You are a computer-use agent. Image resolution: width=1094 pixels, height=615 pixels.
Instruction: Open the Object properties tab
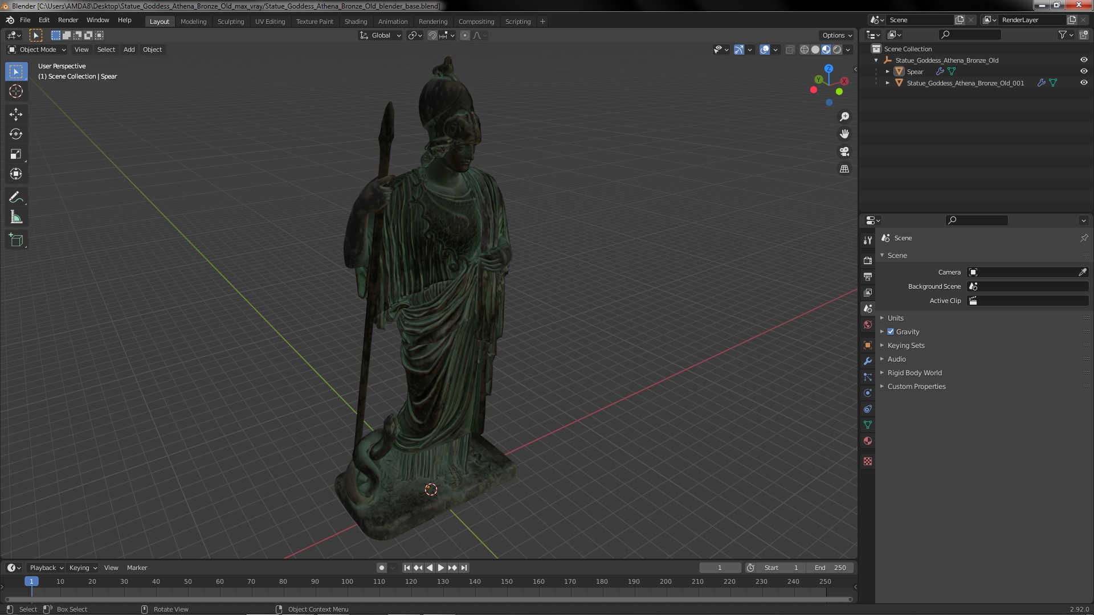[868, 345]
